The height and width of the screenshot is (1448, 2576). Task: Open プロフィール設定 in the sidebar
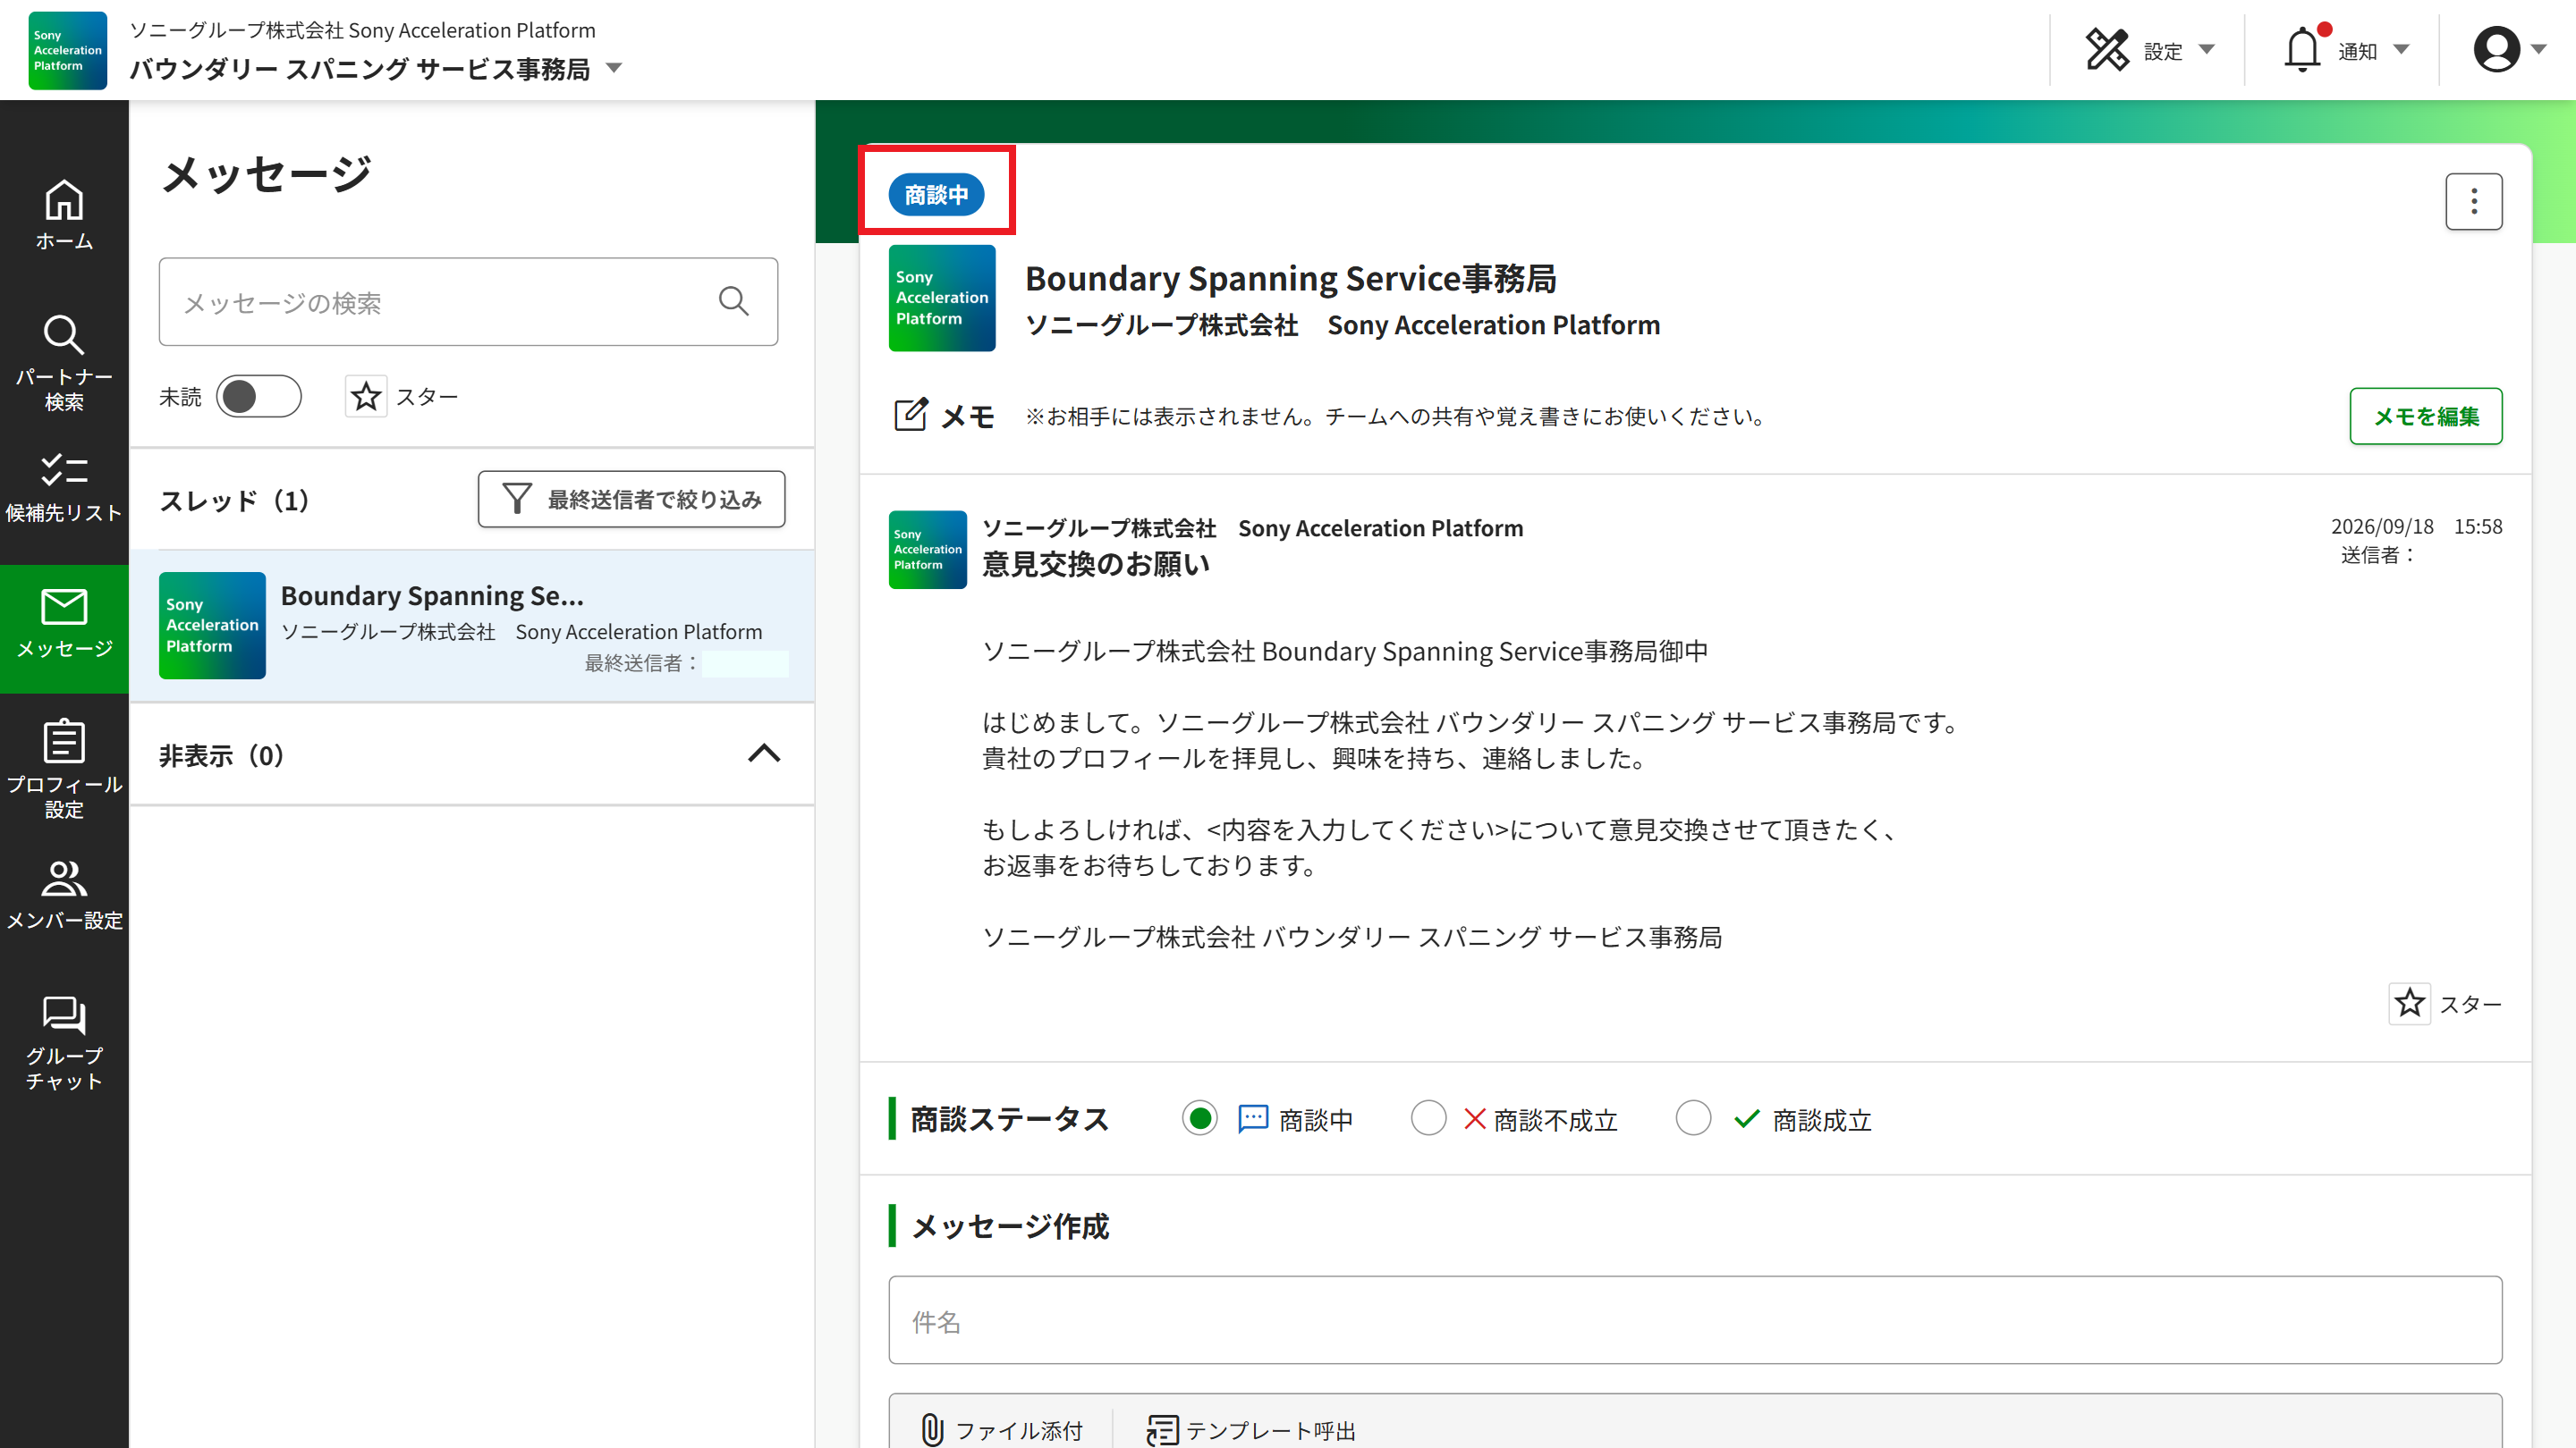64,770
